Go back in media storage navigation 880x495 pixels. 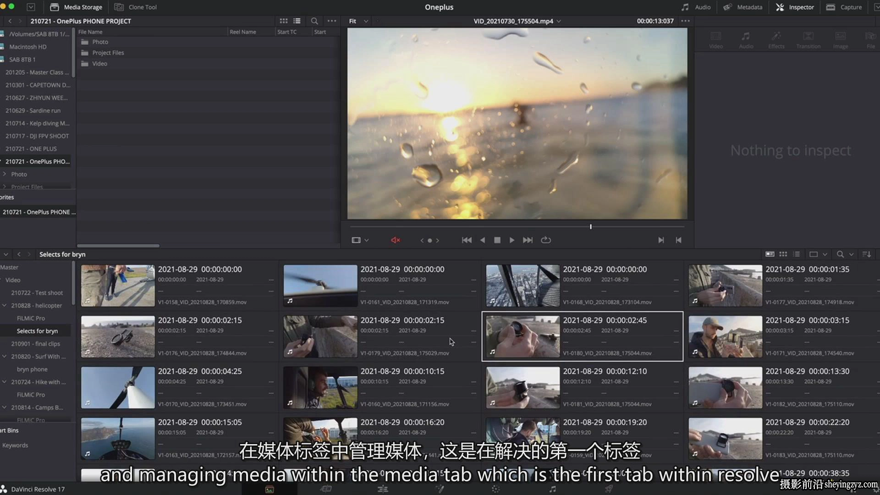[x=10, y=21]
